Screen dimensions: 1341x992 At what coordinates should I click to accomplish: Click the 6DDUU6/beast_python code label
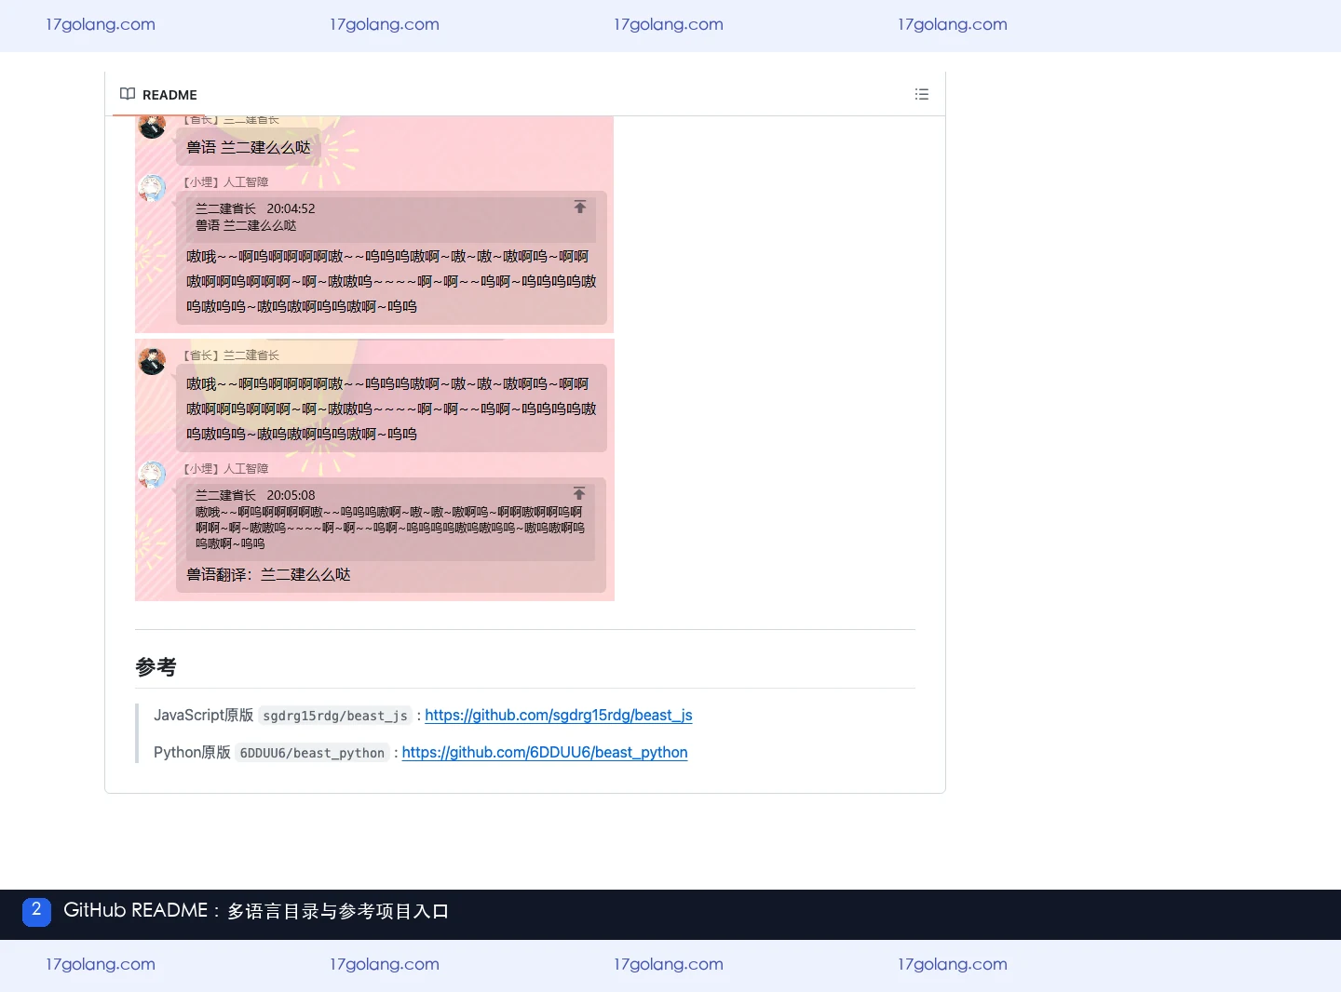pos(312,753)
